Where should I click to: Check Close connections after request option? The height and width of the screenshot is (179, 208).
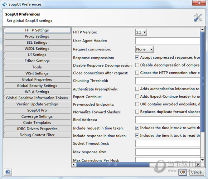(x=137, y=73)
